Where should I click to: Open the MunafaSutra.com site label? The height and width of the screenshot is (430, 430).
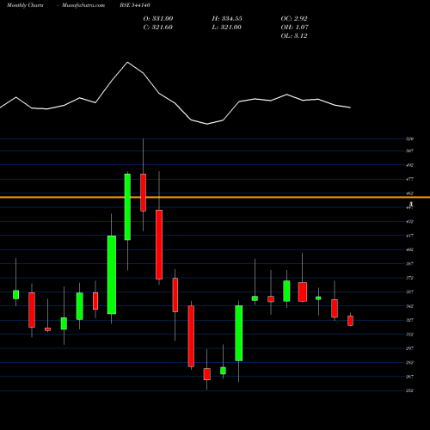click(83, 5)
